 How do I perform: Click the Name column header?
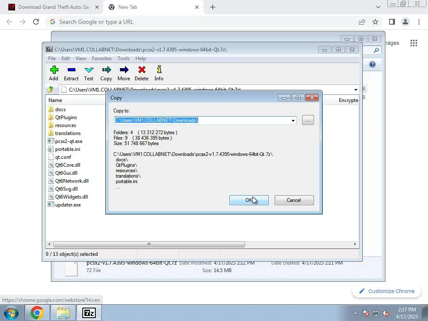pyautogui.click(x=55, y=100)
